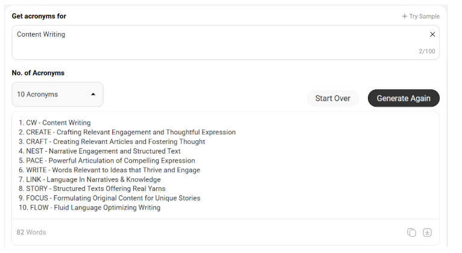Click the STORY acronym line
The width and height of the screenshot is (462, 253).
92,189
